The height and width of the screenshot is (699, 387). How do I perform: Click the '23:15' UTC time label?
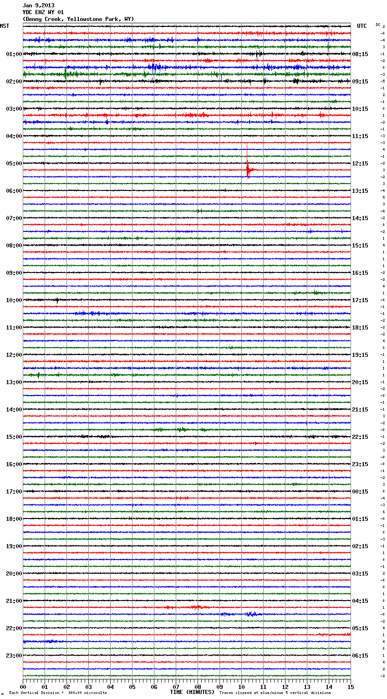360,464
